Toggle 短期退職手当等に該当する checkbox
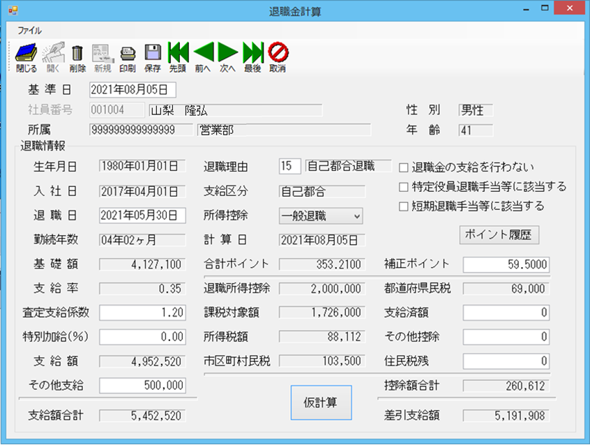 [403, 206]
